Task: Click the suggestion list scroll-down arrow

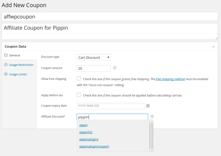Action: click(x=151, y=150)
